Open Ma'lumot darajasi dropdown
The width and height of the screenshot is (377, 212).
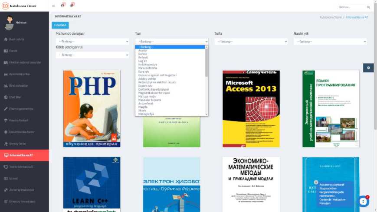[92, 42]
